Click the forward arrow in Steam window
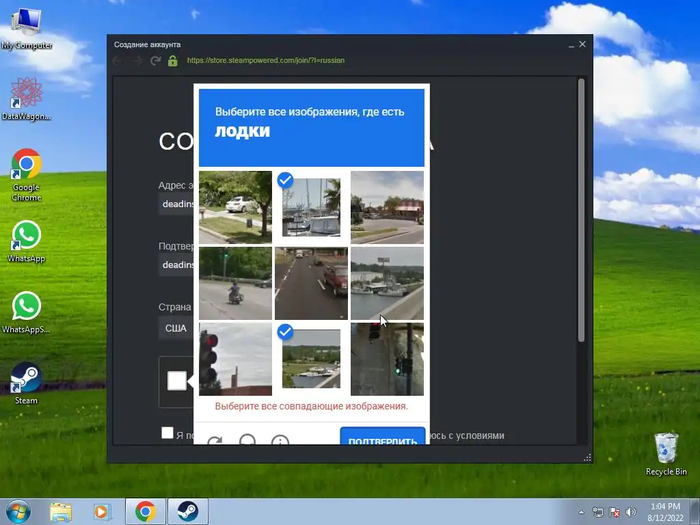This screenshot has height=525, width=700. (x=137, y=61)
